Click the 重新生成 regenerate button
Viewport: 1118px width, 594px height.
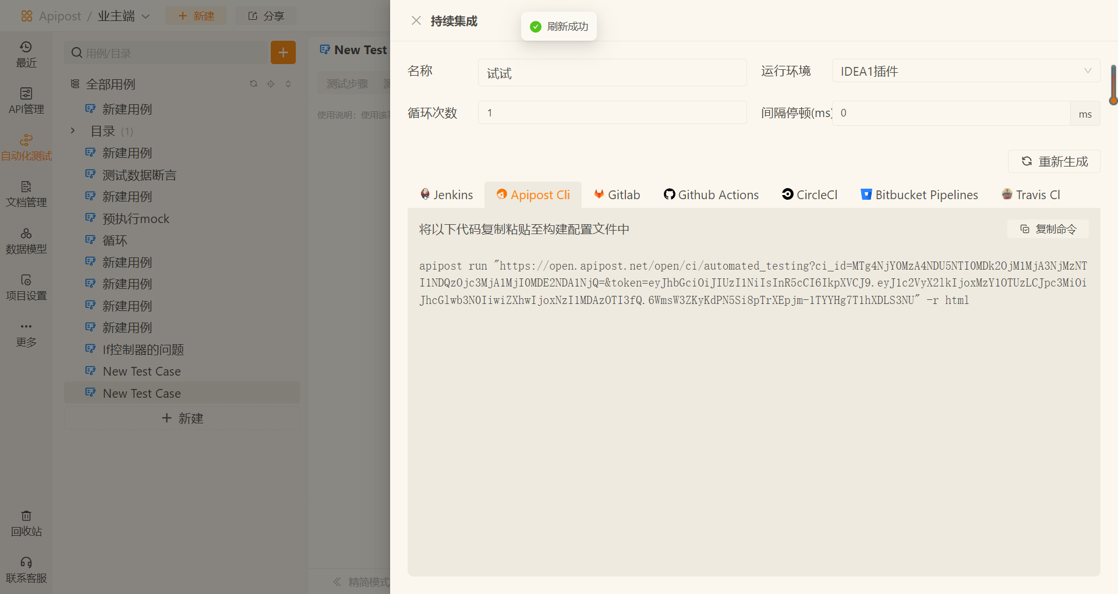coord(1054,161)
